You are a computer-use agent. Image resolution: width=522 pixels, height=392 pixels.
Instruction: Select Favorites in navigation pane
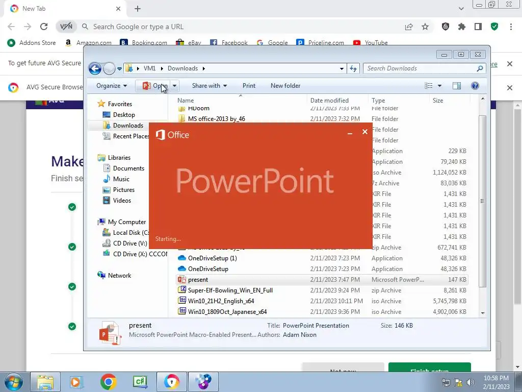coord(120,104)
